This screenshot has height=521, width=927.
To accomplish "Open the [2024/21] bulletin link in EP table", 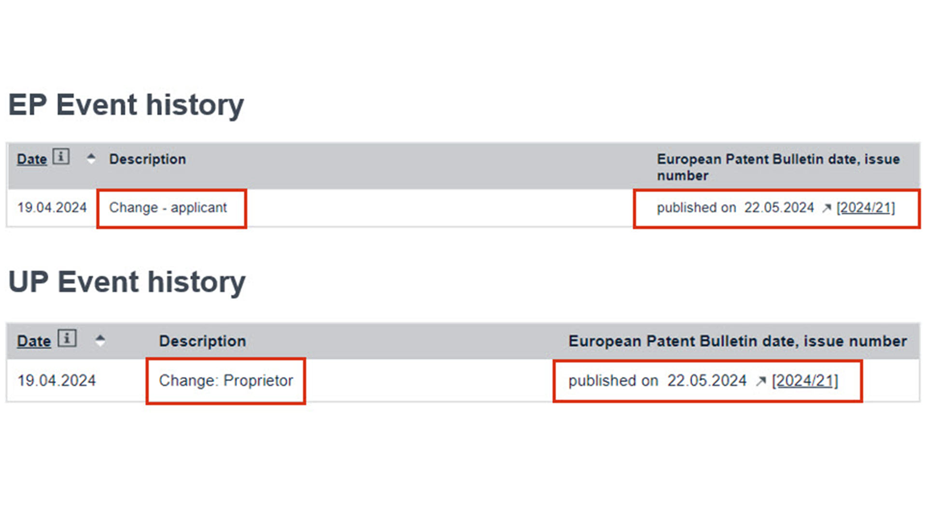I will (x=866, y=208).
